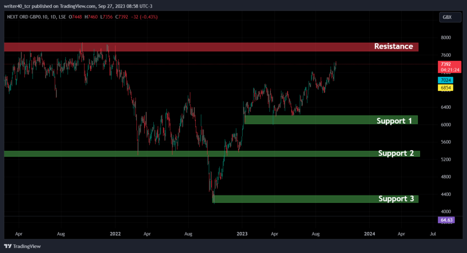This screenshot has width=467, height=253.
Task: Select the Resistance zone label
Action: pyautogui.click(x=394, y=46)
